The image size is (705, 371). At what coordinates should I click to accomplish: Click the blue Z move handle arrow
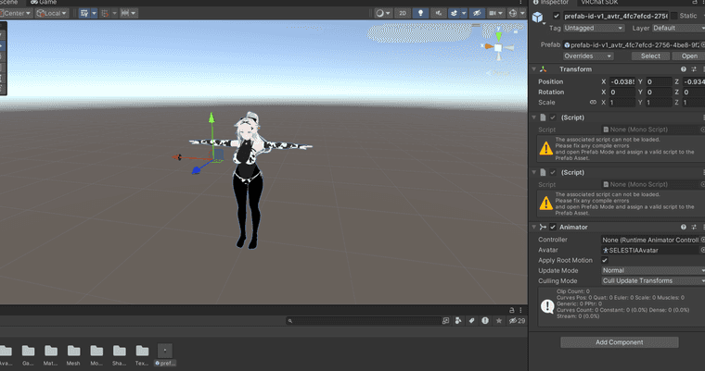click(x=196, y=170)
